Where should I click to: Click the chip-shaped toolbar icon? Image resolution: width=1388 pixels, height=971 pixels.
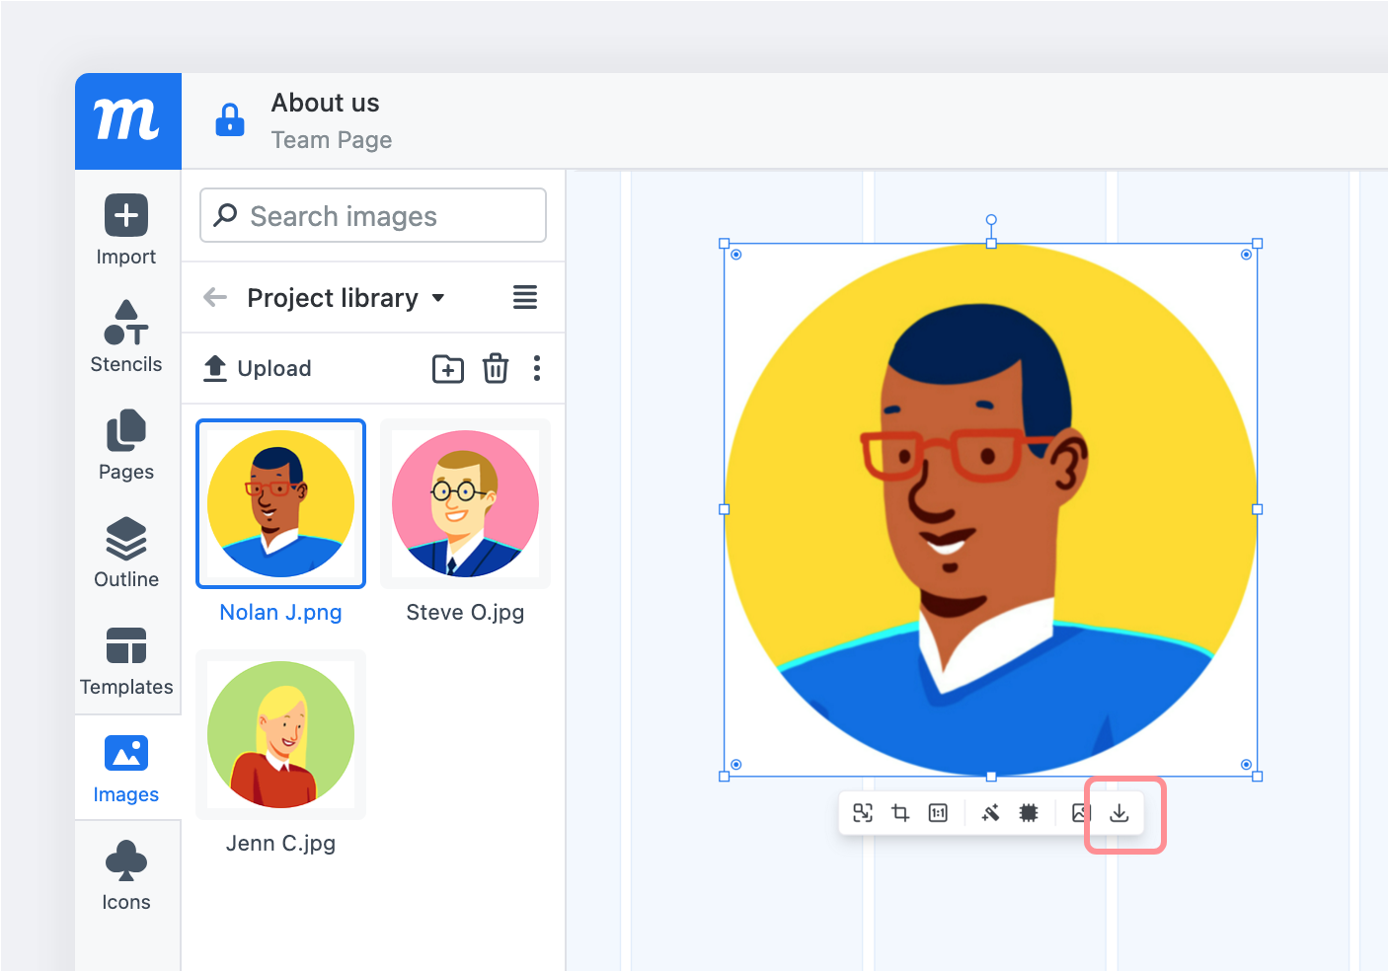coord(1029,813)
